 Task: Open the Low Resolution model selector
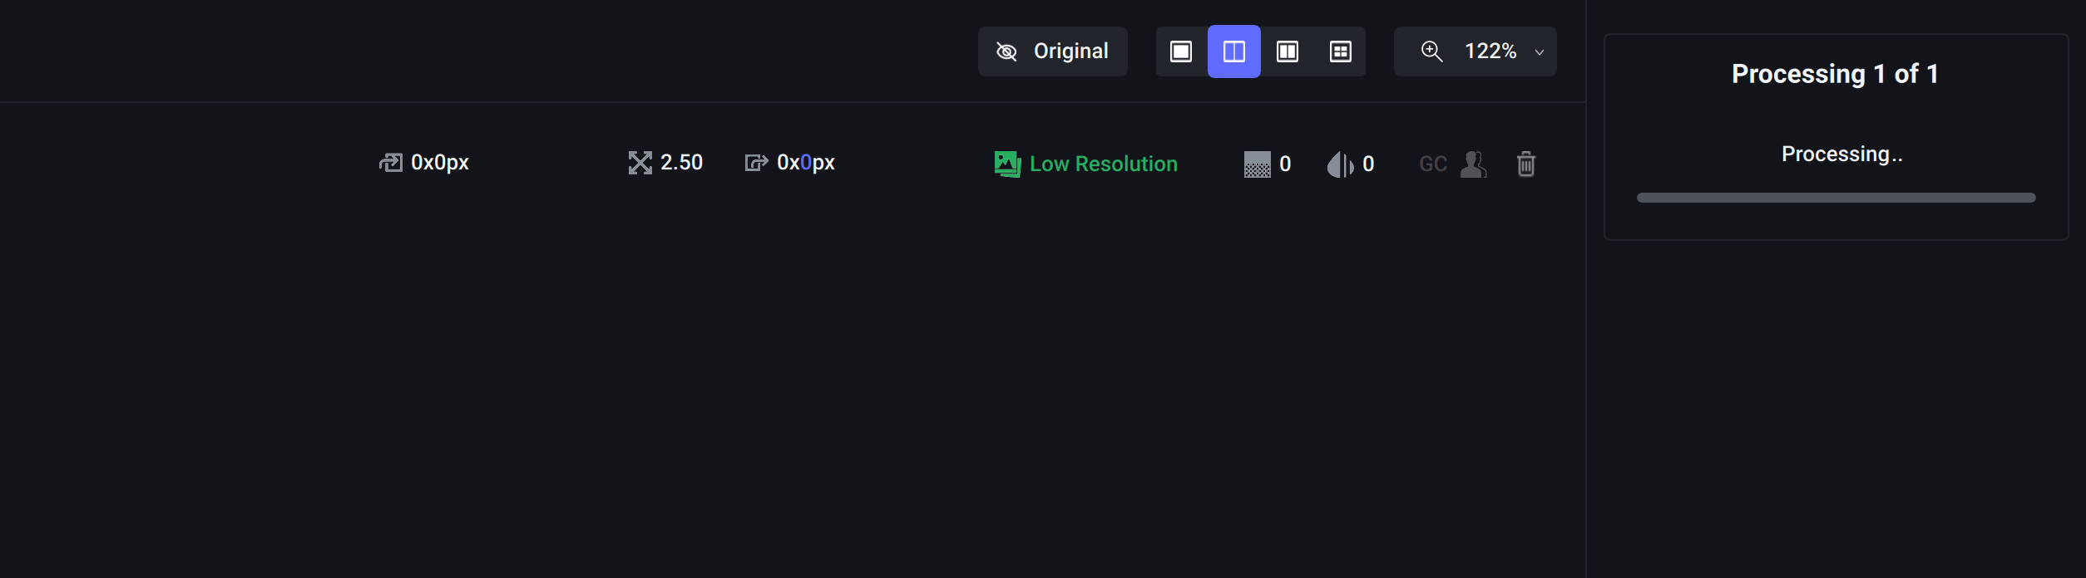coord(1086,164)
